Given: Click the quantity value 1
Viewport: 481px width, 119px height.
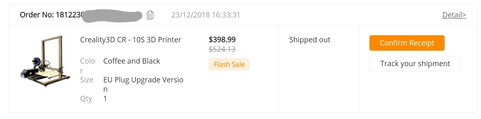Looking at the screenshot, I should tap(105, 99).
